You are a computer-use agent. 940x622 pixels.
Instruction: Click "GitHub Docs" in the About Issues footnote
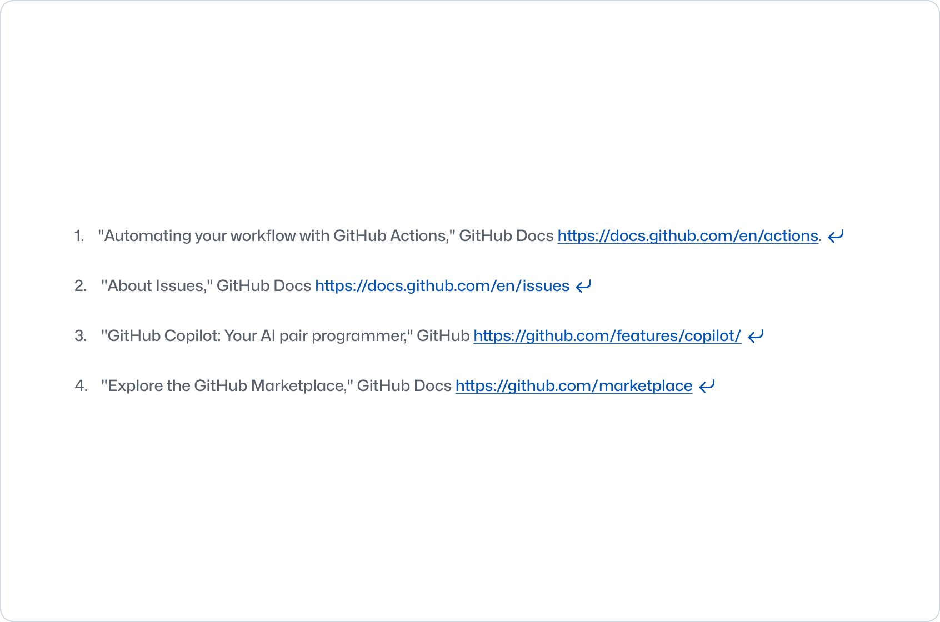[264, 286]
